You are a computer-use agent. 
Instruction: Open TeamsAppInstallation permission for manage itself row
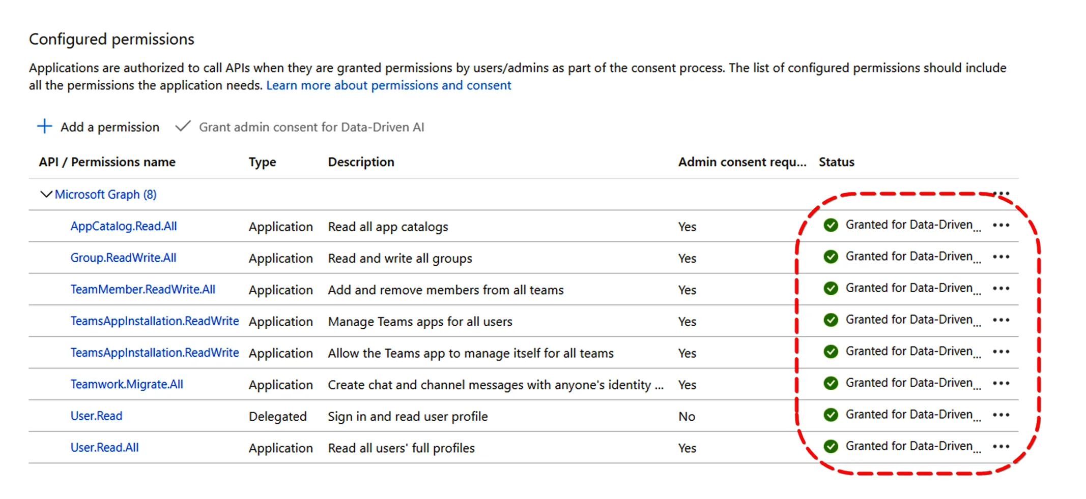tap(154, 353)
